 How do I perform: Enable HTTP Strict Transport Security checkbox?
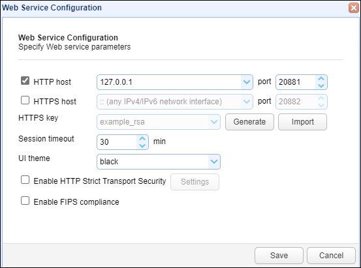pyautogui.click(x=25, y=180)
